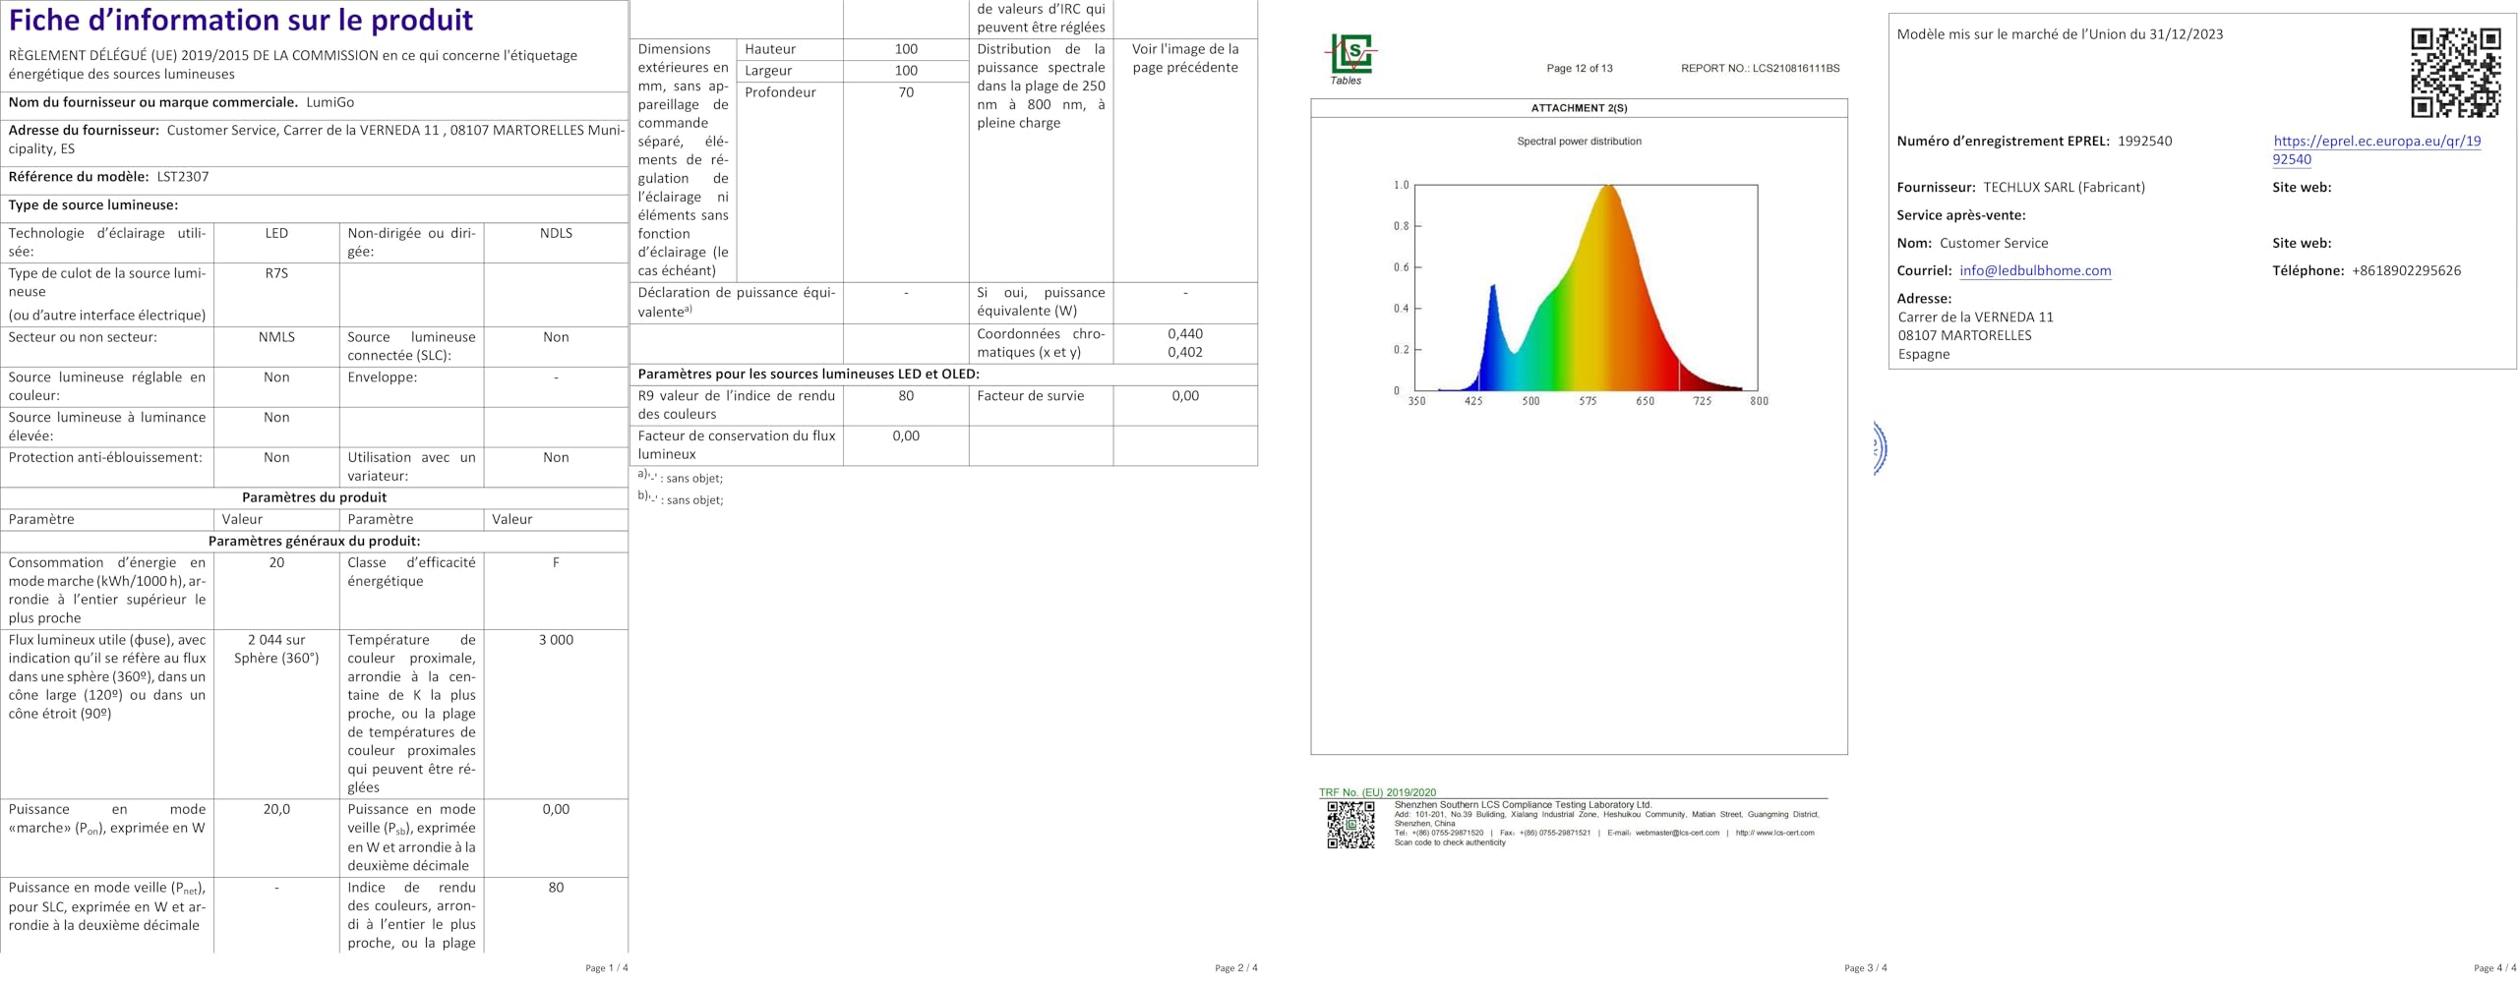Click the 'Fiche d'information sur le produit' title
Image resolution: width=2518 pixels, height=984 pixels.
(x=241, y=20)
